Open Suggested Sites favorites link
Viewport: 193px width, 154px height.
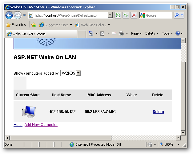[55, 25]
